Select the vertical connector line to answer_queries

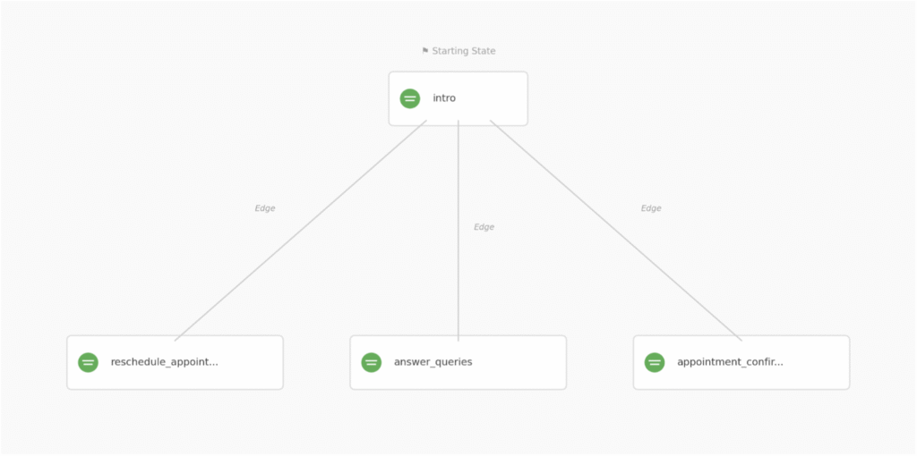458,277
